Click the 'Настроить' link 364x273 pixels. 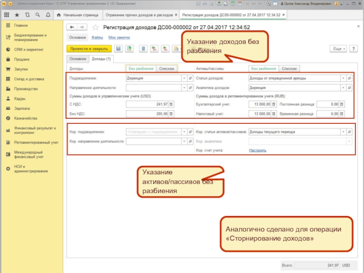pos(258,150)
